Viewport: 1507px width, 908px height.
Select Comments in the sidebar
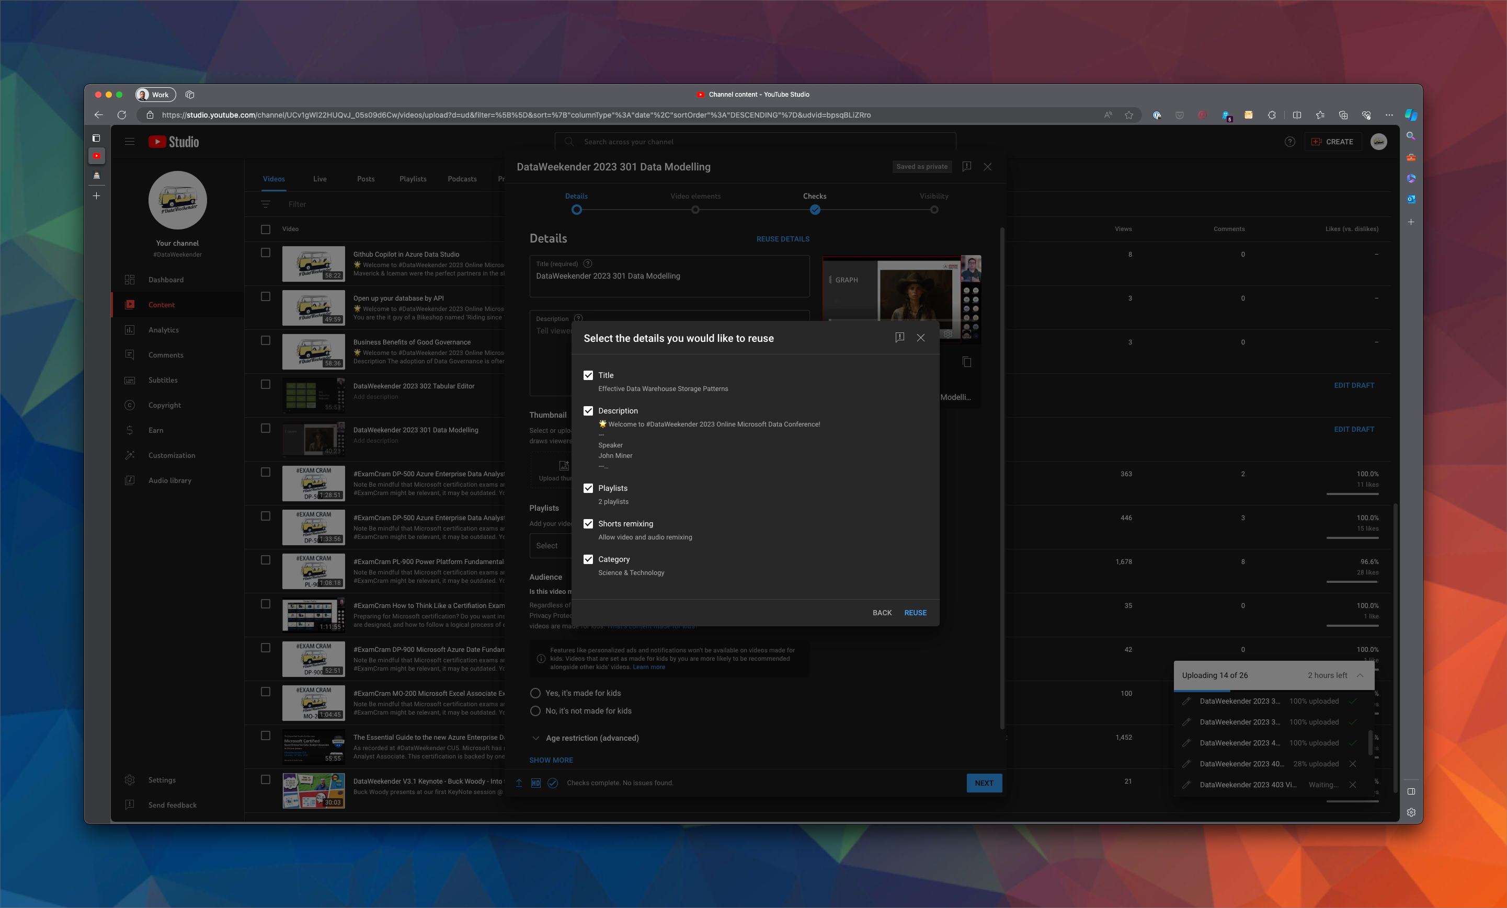(x=165, y=354)
